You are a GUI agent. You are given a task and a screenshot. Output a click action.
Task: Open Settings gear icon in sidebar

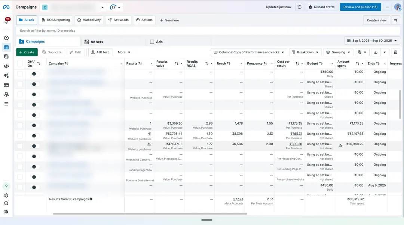[6, 196]
